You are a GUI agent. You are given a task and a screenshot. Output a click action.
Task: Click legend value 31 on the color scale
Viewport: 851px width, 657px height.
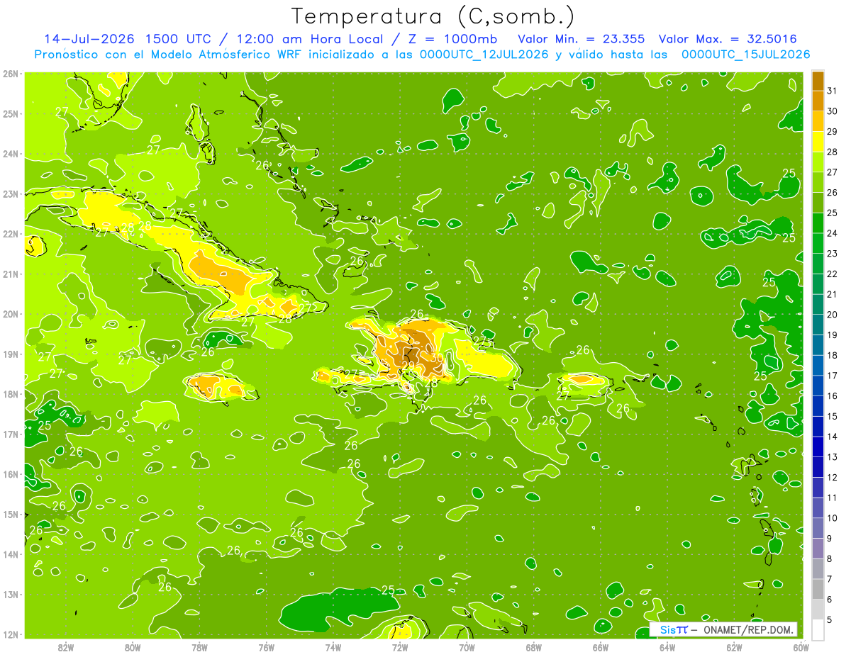coord(833,91)
